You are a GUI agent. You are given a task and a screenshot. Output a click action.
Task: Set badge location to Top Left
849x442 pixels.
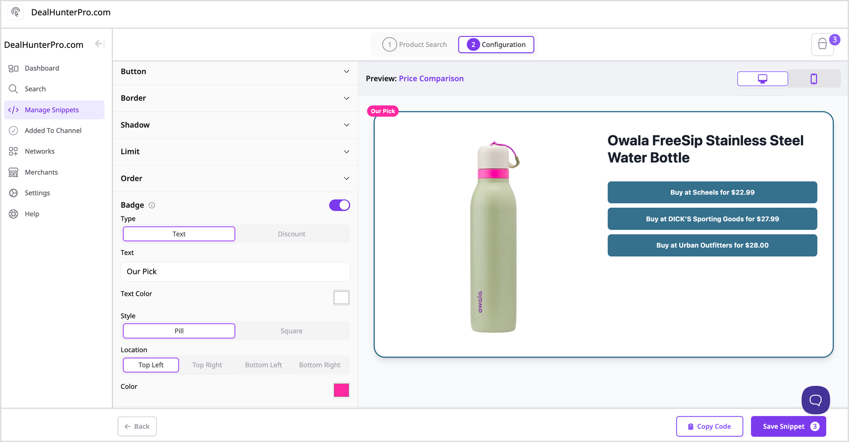click(151, 365)
